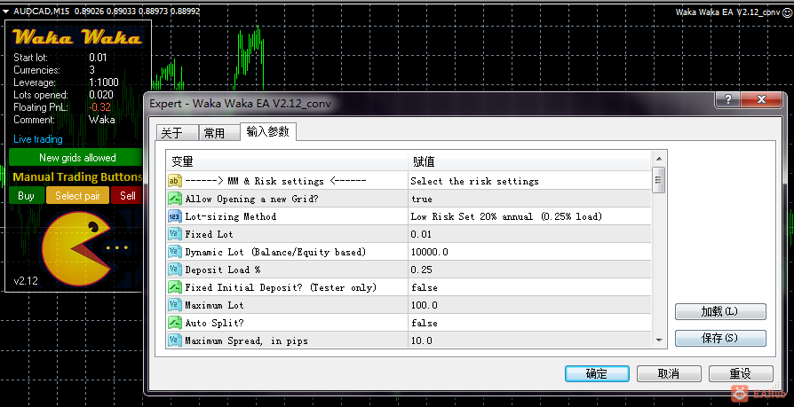This screenshot has width=794, height=407.
Task: Click the Leverage value 1:1000
Action: click(104, 82)
